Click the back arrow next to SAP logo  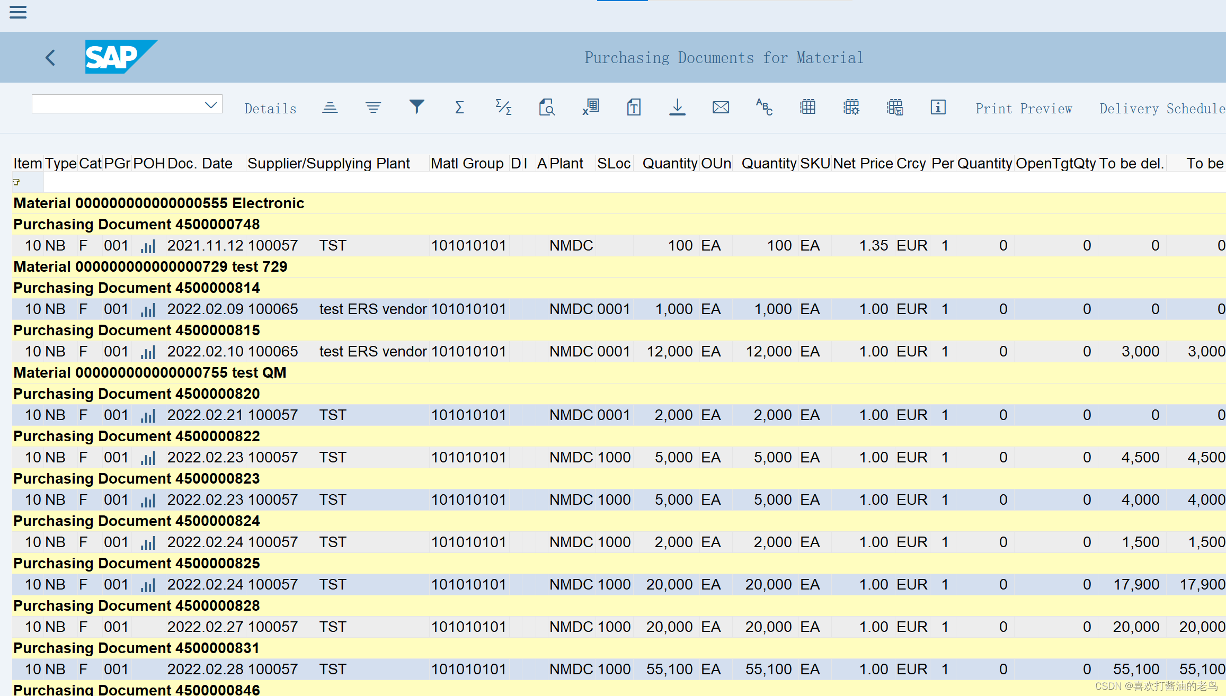[51, 57]
